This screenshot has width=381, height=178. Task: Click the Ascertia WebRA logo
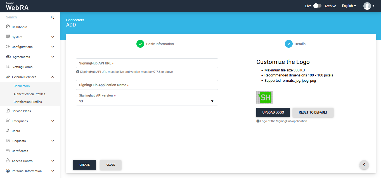tap(17, 6)
